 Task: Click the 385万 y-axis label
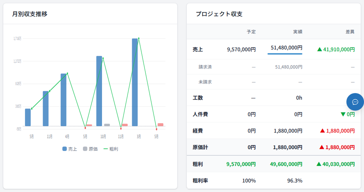(x=18, y=106)
